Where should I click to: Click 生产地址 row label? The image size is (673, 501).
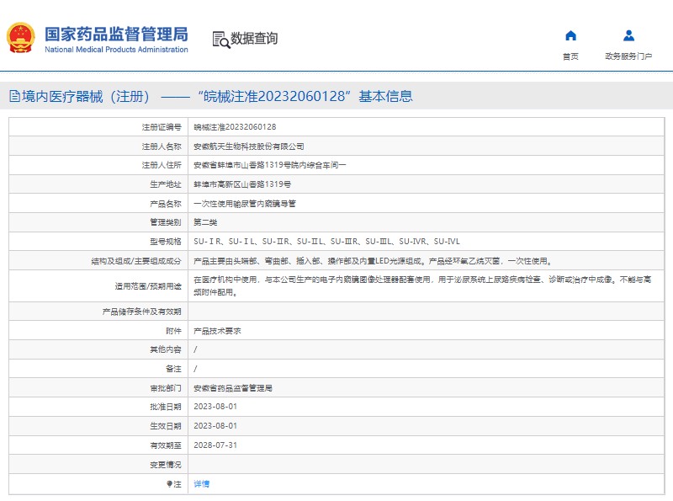pos(166,184)
